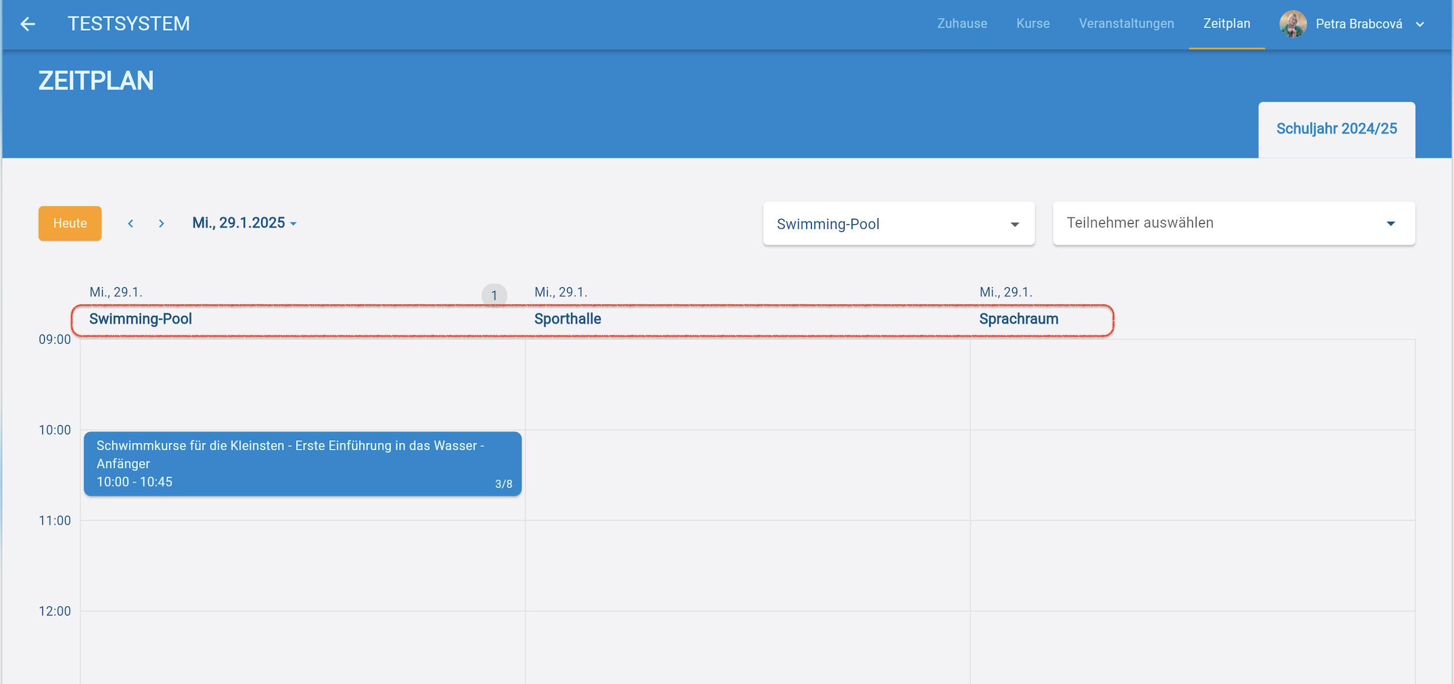This screenshot has width=1454, height=684.
Task: Select Schuljahr 2024/25 tab
Action: coord(1336,129)
